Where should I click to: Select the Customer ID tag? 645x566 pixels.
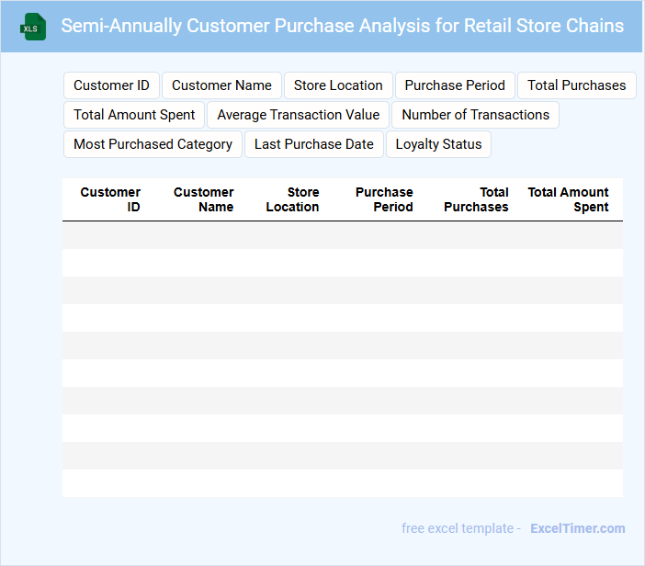pos(111,85)
